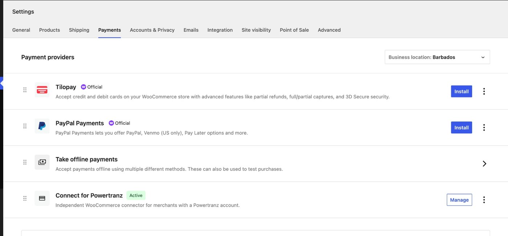Open the Site visibility tab
The width and height of the screenshot is (508, 236).
click(256, 30)
